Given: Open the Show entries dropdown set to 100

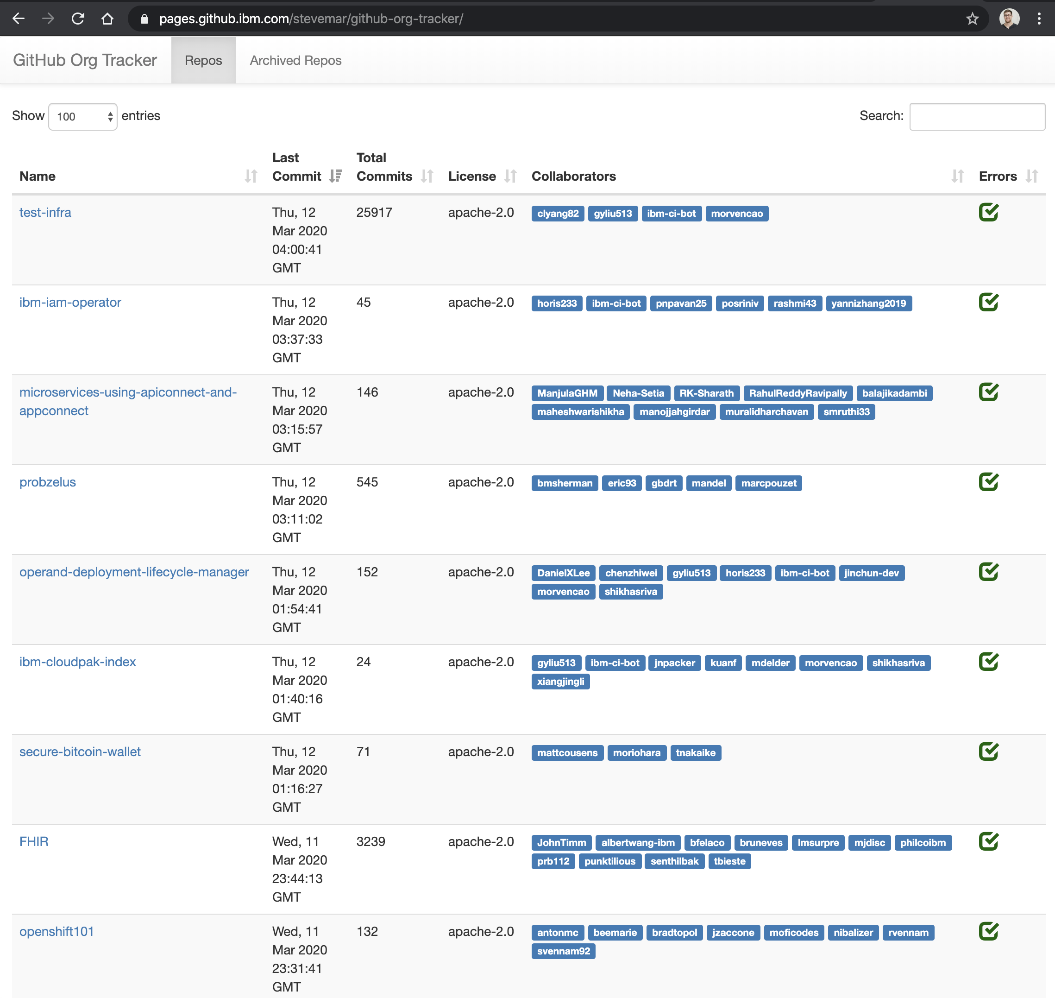Looking at the screenshot, I should click(83, 116).
